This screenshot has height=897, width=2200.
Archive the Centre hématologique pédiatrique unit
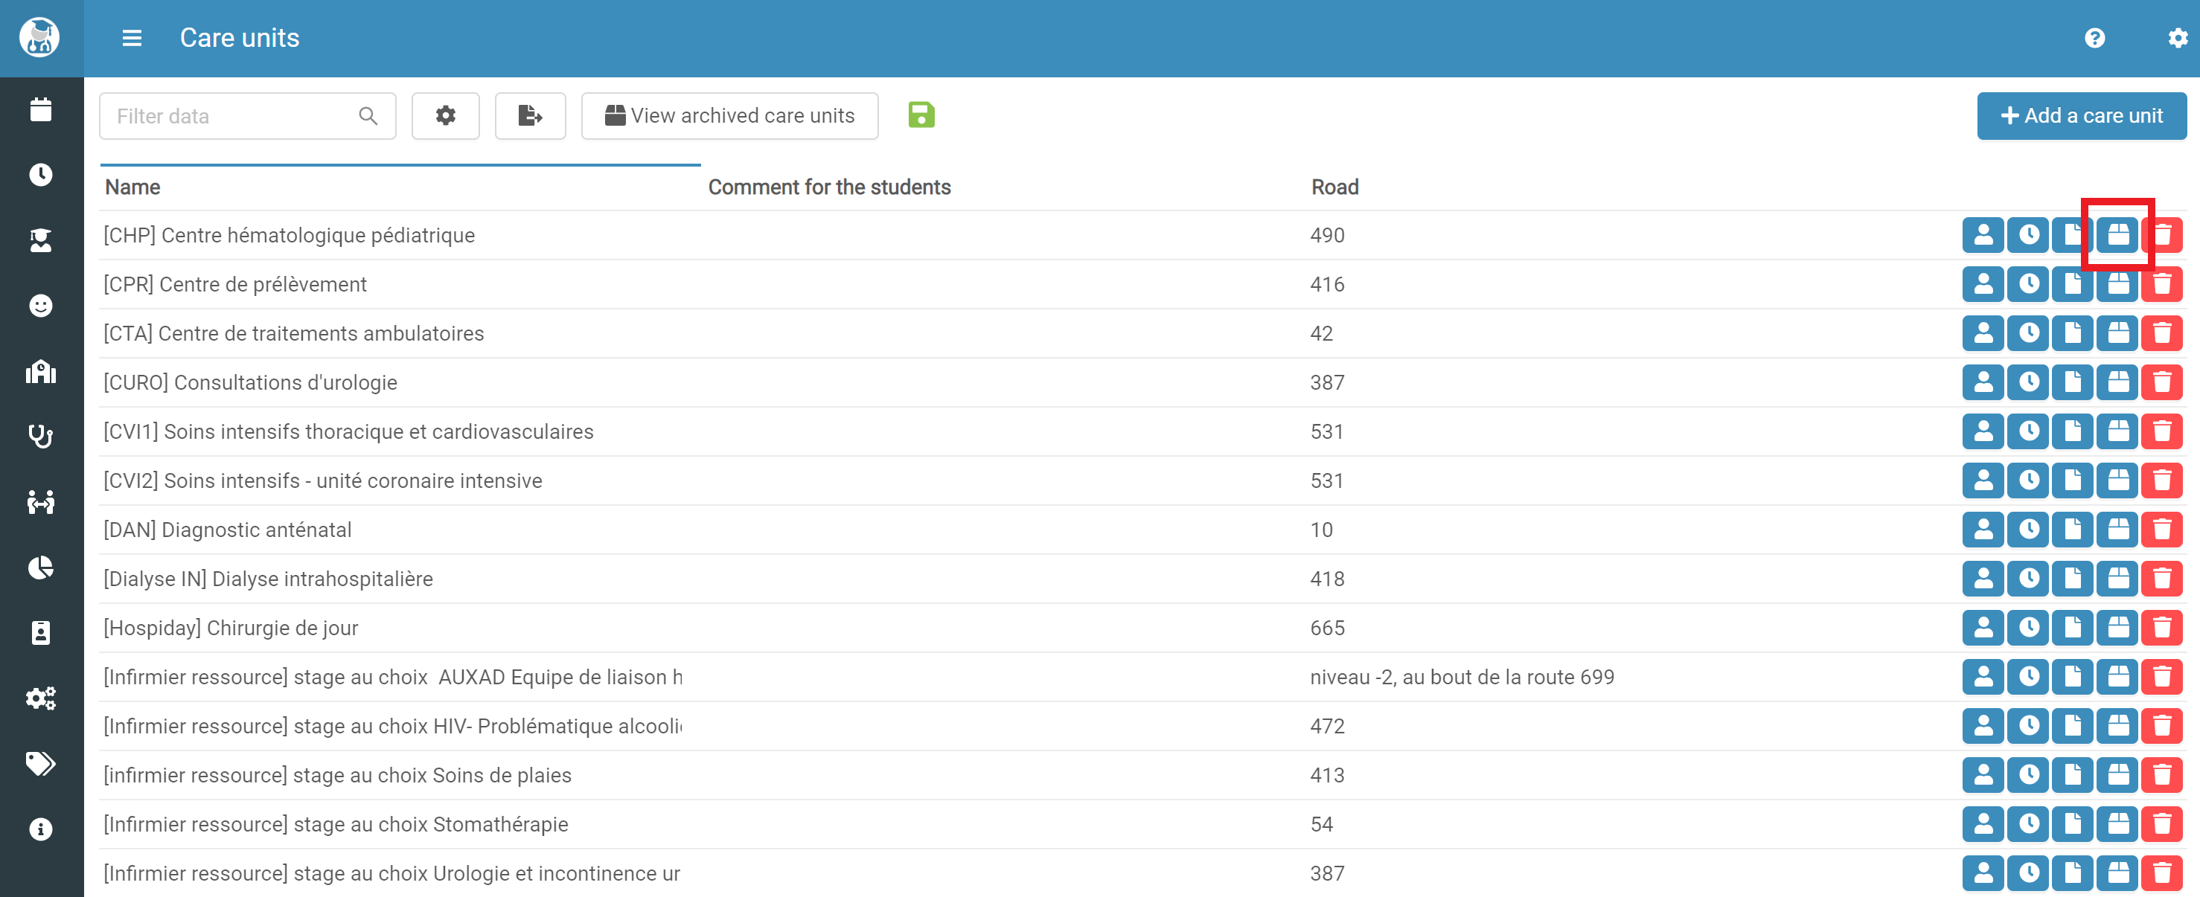(x=2117, y=235)
